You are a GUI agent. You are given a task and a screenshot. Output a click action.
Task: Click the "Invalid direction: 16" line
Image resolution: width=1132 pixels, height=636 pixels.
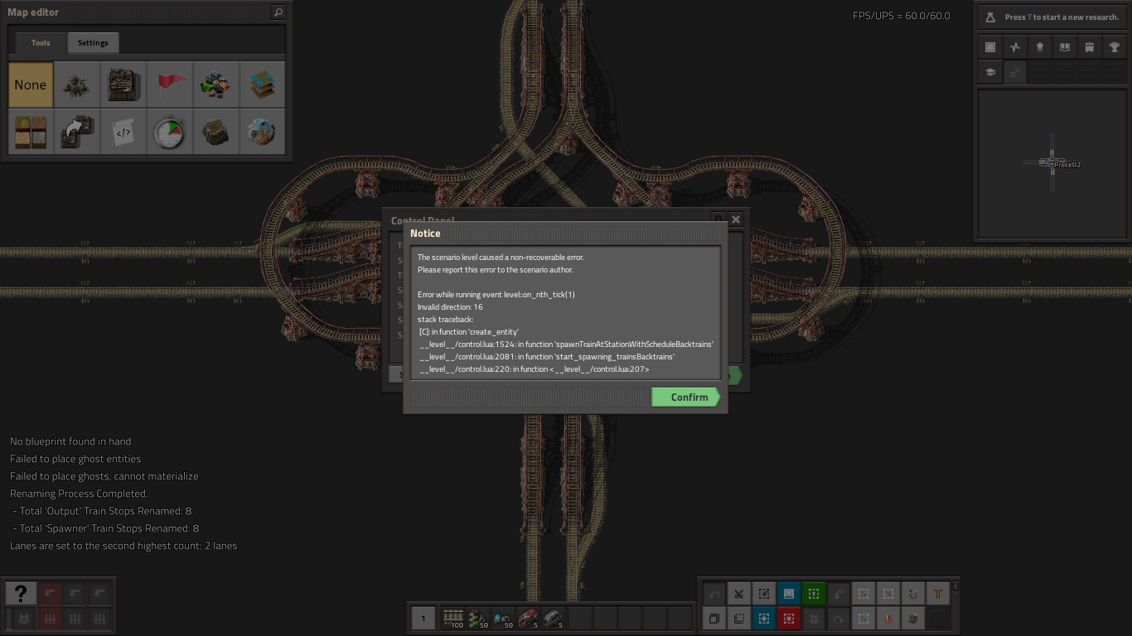[450, 307]
